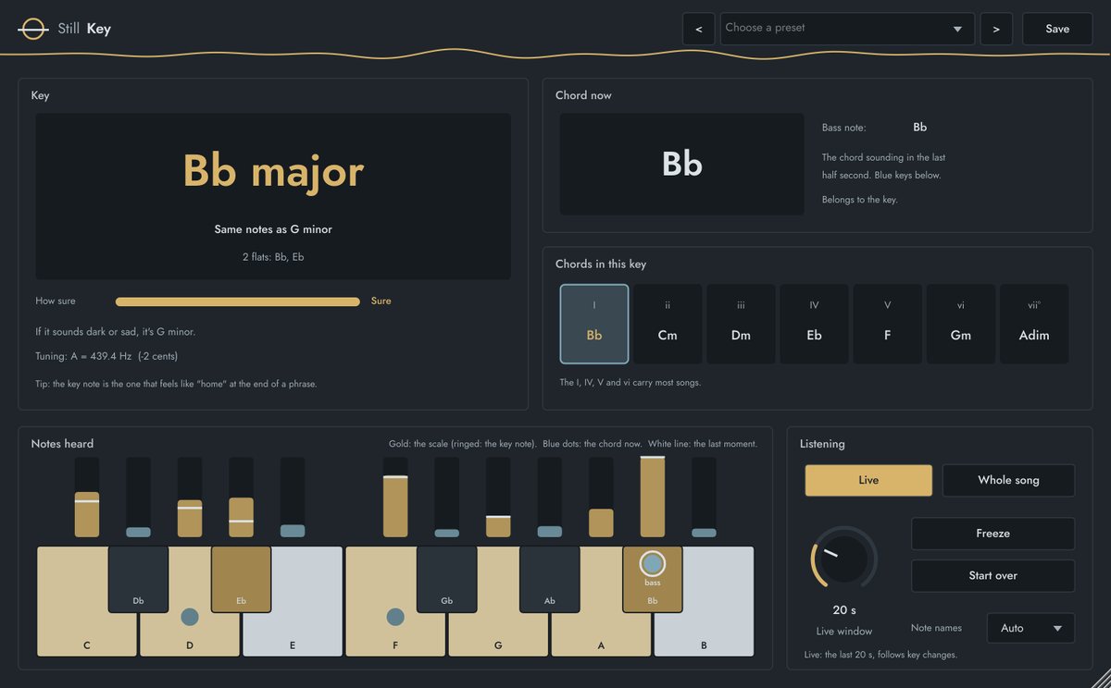Select the IV chord Eb tile
The width and height of the screenshot is (1111, 688).
(814, 324)
